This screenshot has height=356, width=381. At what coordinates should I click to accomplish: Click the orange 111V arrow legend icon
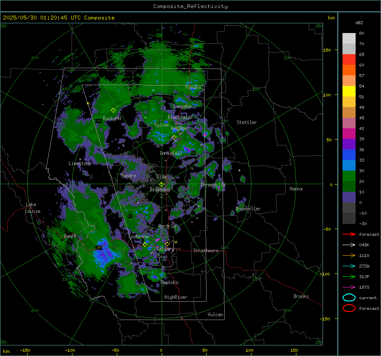[349, 255]
